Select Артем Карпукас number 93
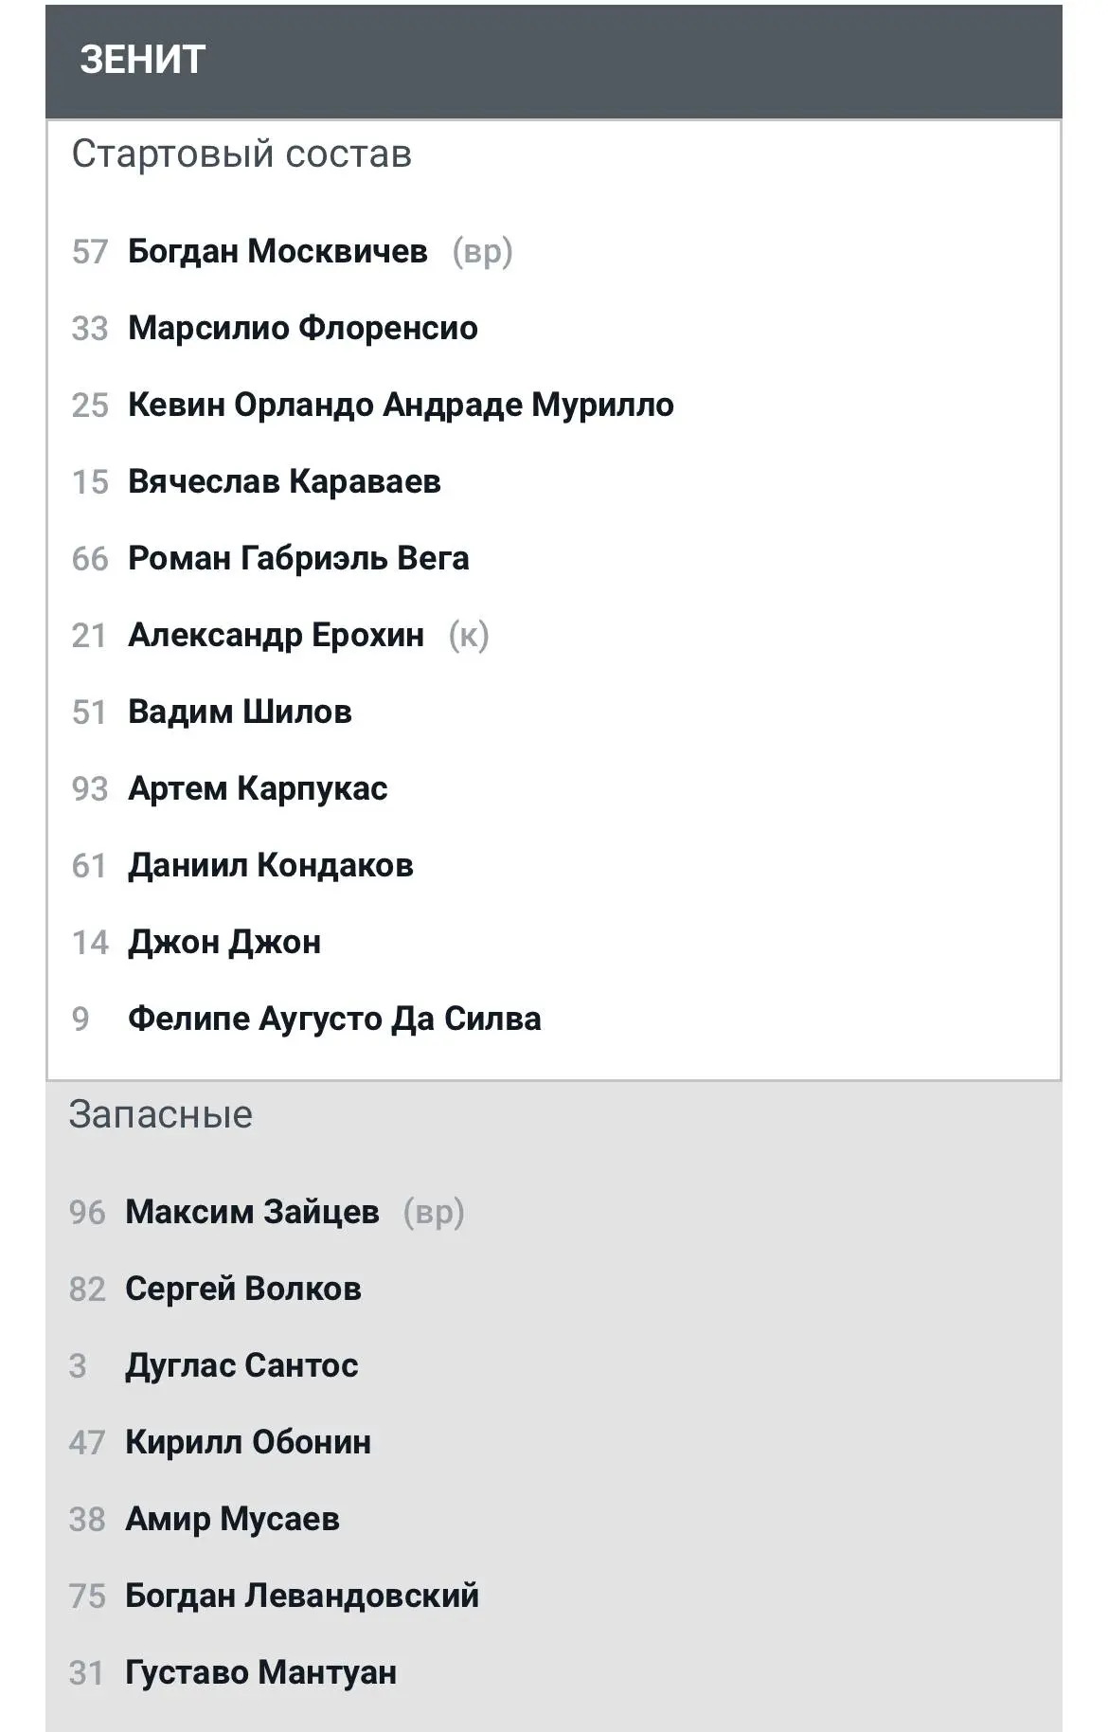 258,788
